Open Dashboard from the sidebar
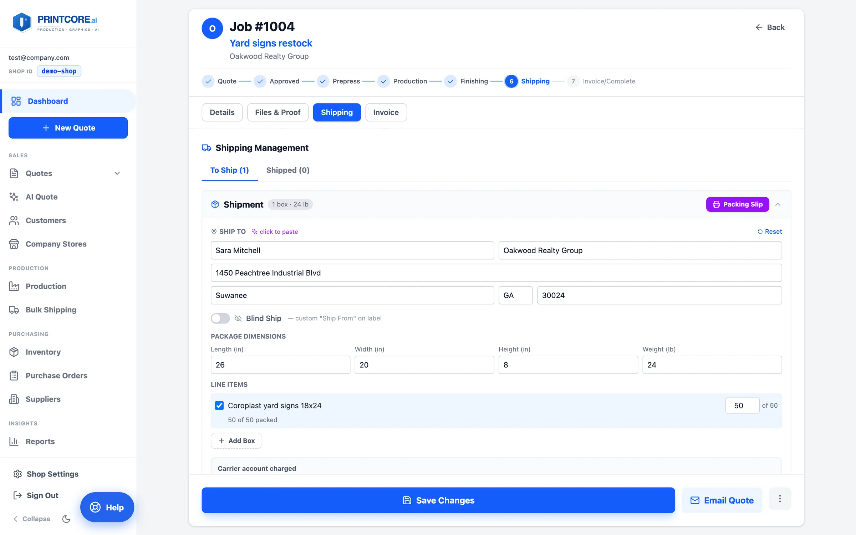The height and width of the screenshot is (535, 856). [x=68, y=101]
